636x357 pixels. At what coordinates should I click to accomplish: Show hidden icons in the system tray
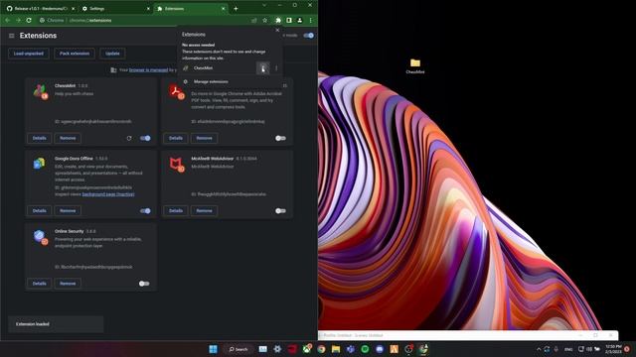(539, 349)
